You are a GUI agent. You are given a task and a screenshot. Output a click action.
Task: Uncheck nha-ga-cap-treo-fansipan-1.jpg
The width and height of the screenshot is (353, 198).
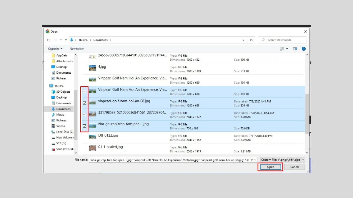pyautogui.click(x=84, y=126)
